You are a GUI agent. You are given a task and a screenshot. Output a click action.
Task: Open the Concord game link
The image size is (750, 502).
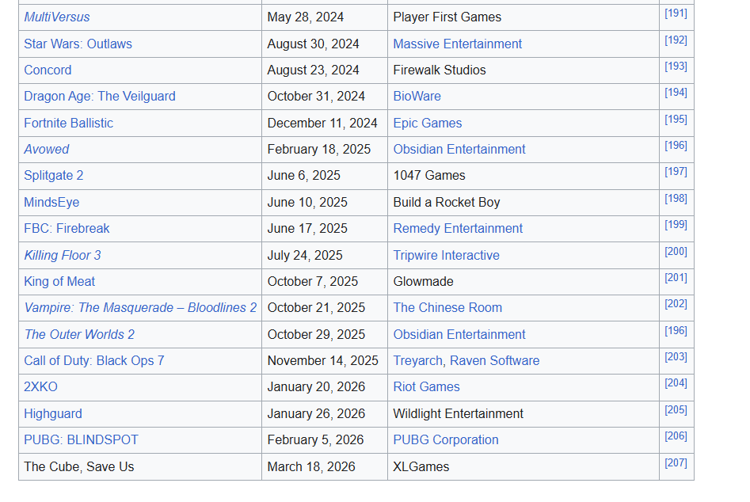(48, 70)
